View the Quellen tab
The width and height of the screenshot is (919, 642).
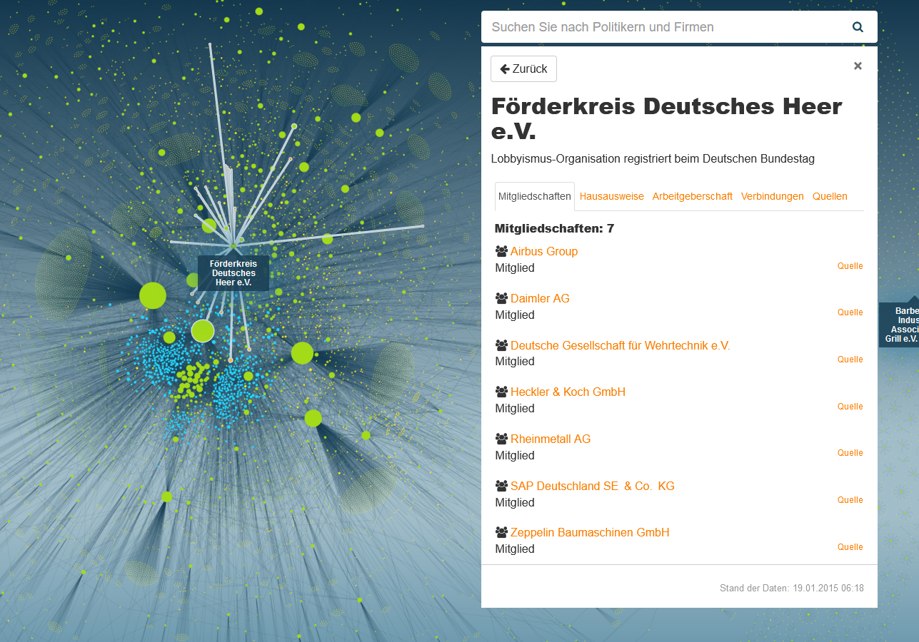pos(830,196)
